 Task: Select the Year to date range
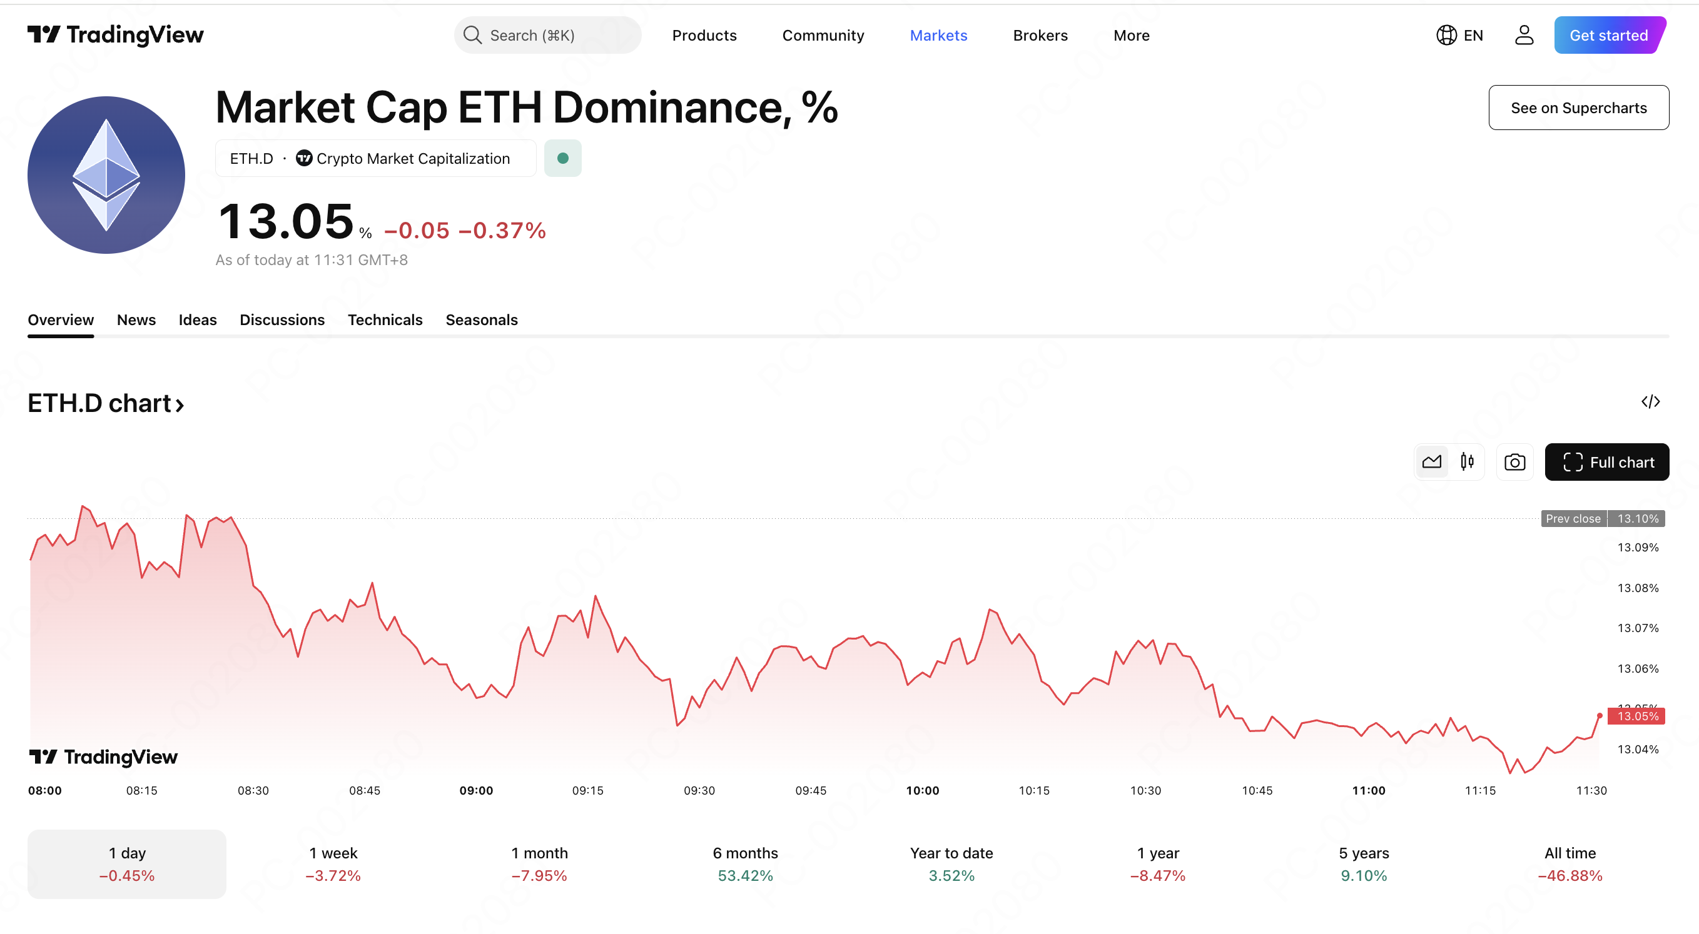click(x=951, y=863)
